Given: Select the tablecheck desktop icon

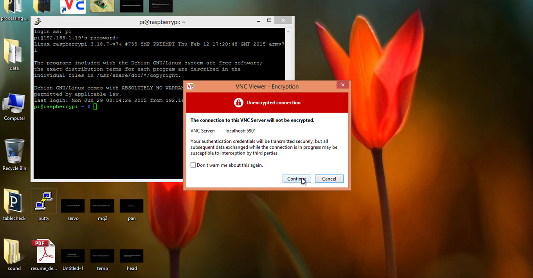Looking at the screenshot, I should pyautogui.click(x=14, y=205).
